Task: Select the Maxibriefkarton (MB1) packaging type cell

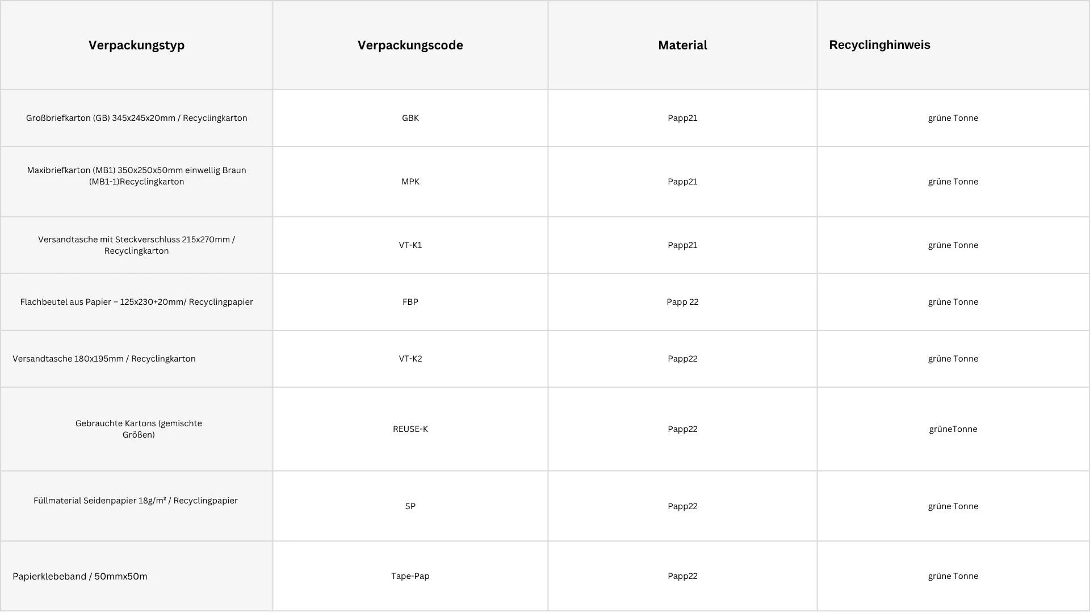Action: [x=136, y=182]
